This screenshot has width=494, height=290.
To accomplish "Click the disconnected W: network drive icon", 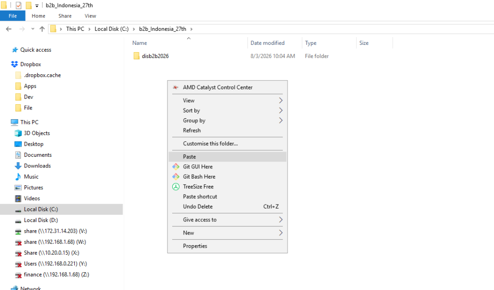I will pyautogui.click(x=18, y=242).
